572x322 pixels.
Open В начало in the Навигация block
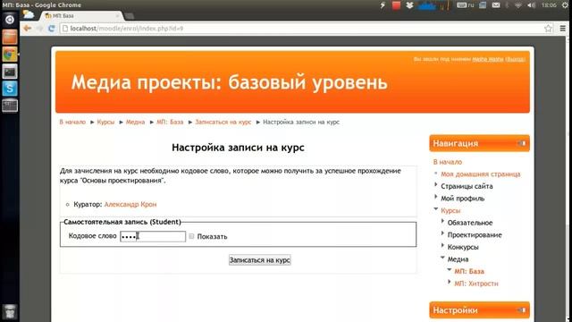click(448, 162)
